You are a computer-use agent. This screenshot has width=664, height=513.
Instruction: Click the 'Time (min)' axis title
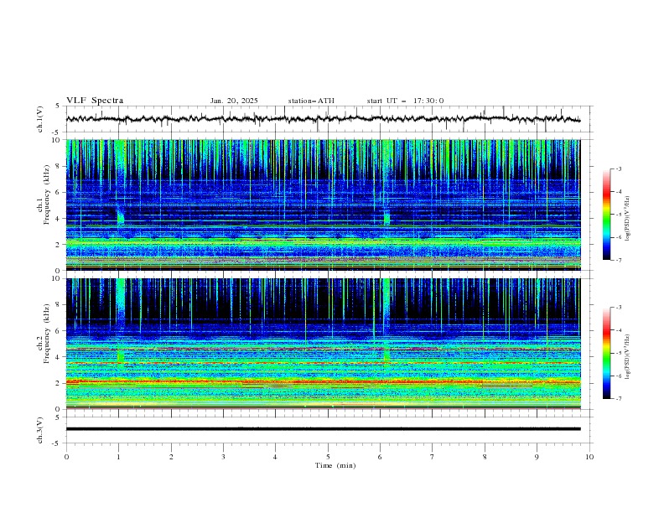(335, 465)
